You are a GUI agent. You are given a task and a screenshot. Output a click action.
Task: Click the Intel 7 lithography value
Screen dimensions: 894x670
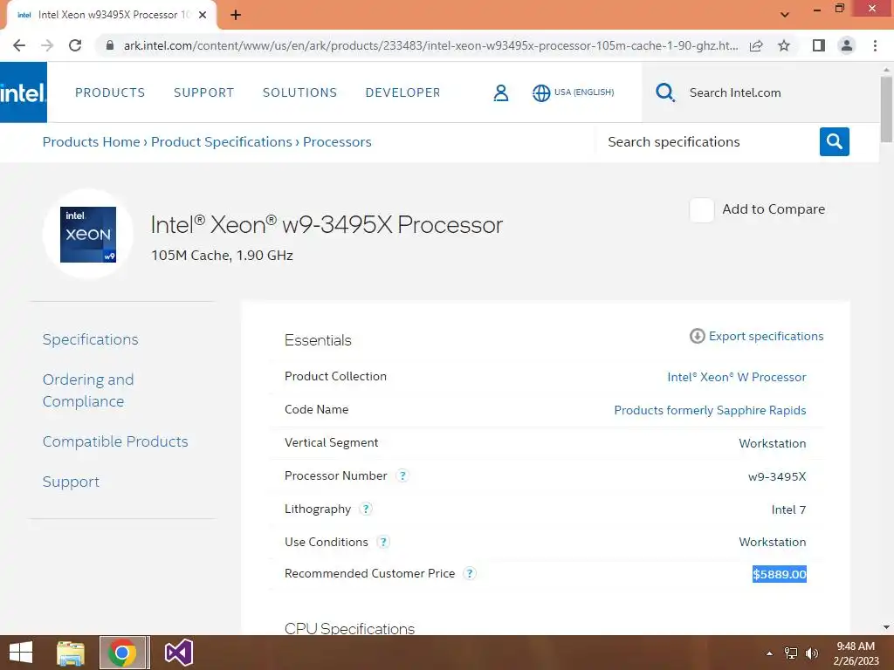point(788,509)
